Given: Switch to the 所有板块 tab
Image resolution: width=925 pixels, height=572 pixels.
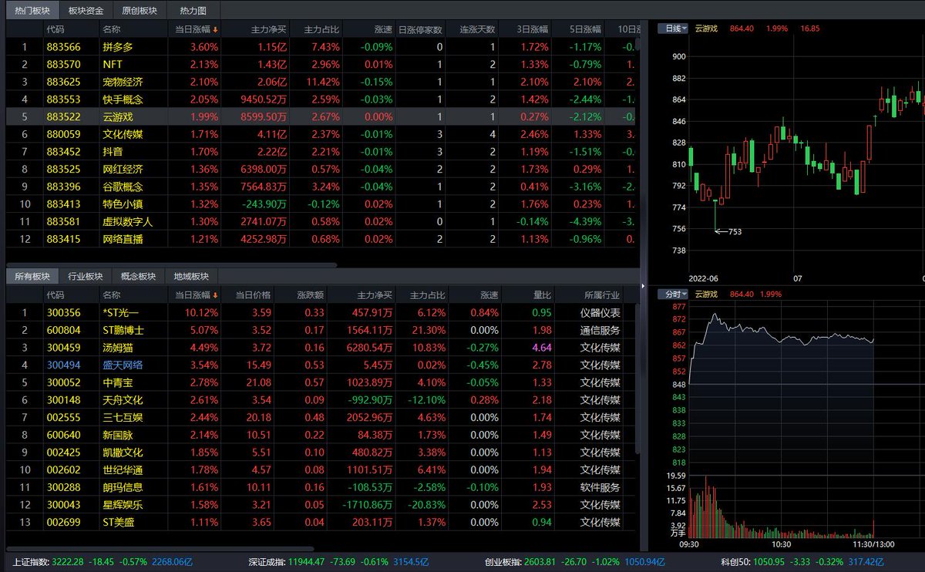Looking at the screenshot, I should point(32,277).
